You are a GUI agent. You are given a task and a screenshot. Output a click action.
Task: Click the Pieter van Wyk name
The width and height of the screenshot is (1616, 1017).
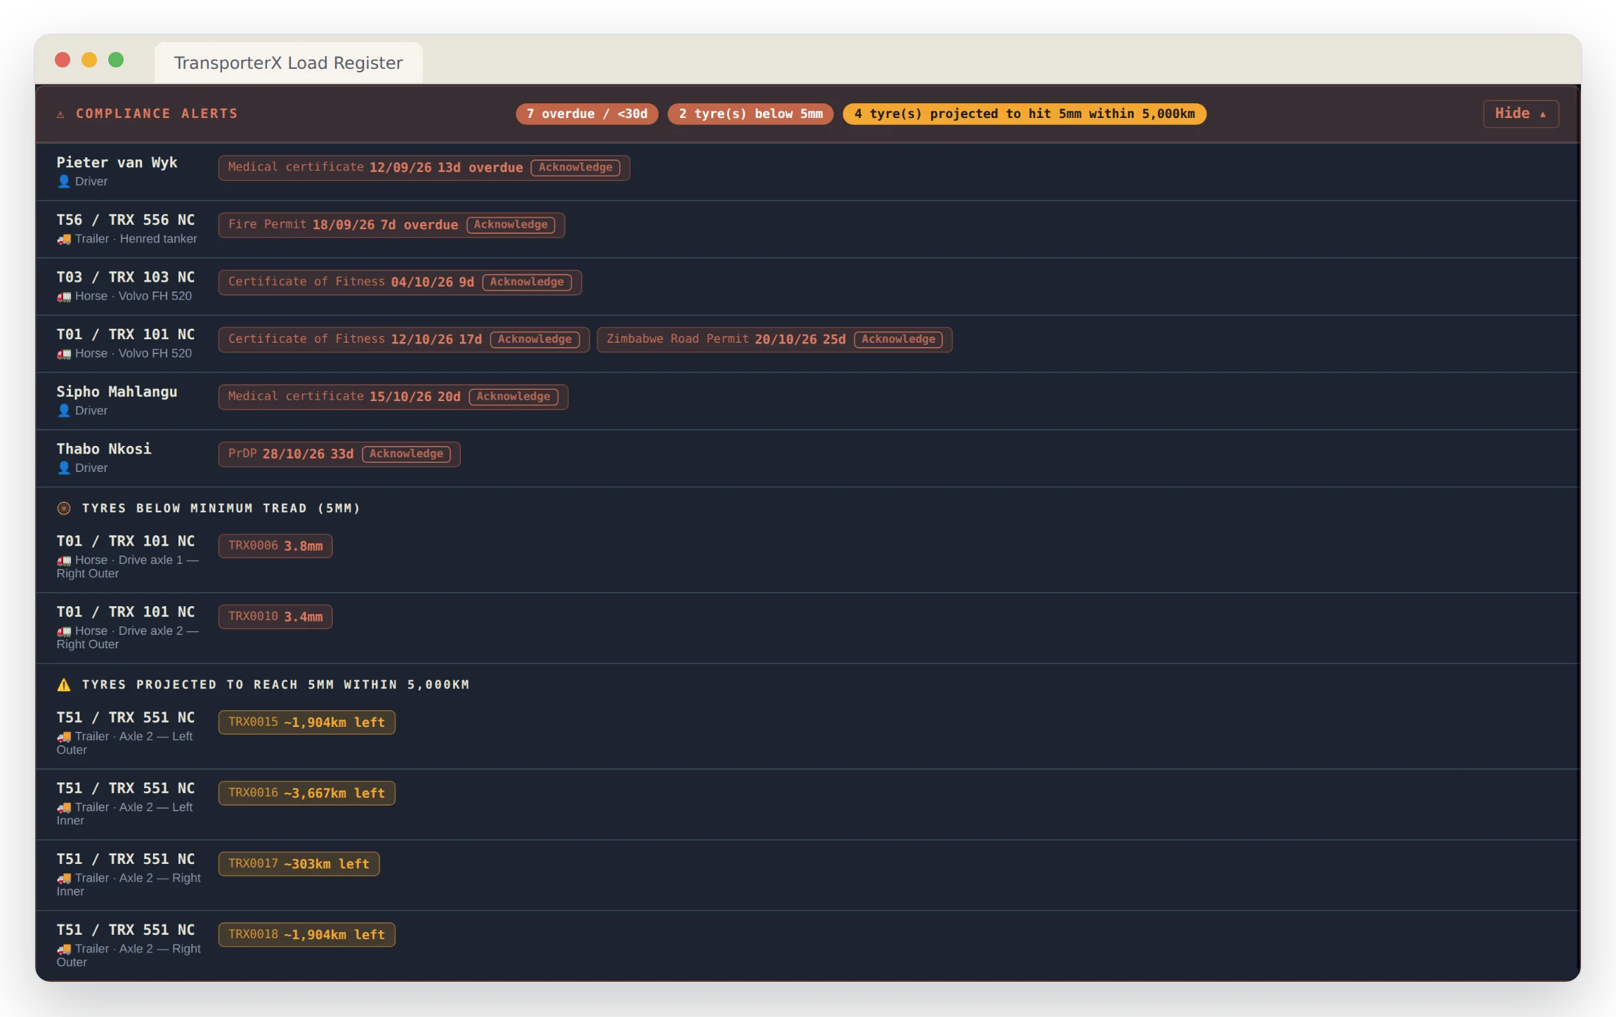coord(117,163)
